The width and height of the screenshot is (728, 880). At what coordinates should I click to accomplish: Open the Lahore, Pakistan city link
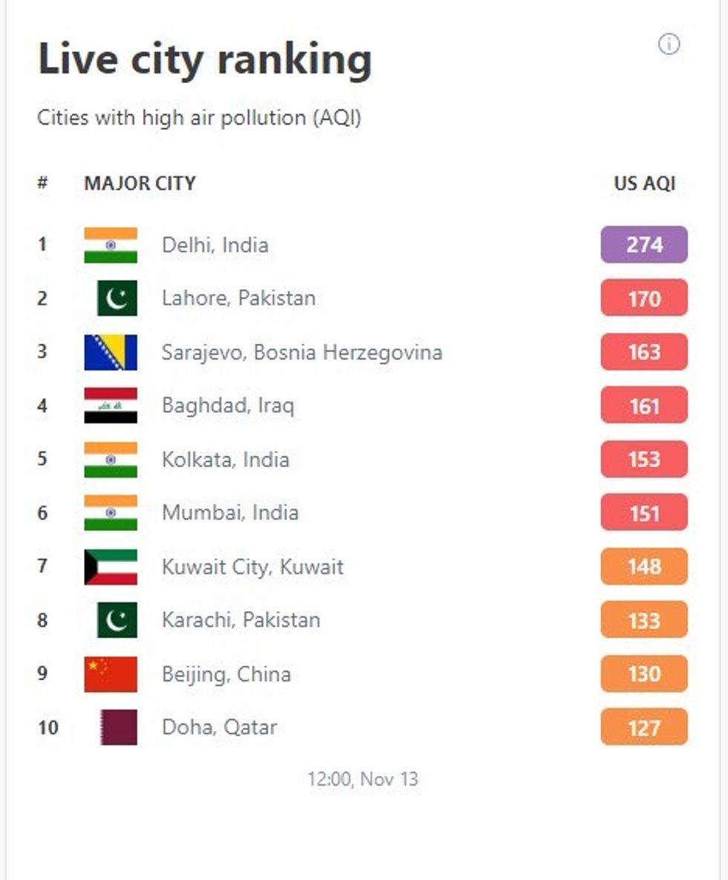(238, 299)
